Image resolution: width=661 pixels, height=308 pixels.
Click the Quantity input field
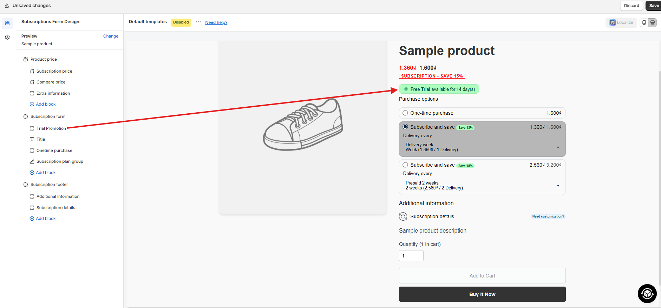(411, 256)
